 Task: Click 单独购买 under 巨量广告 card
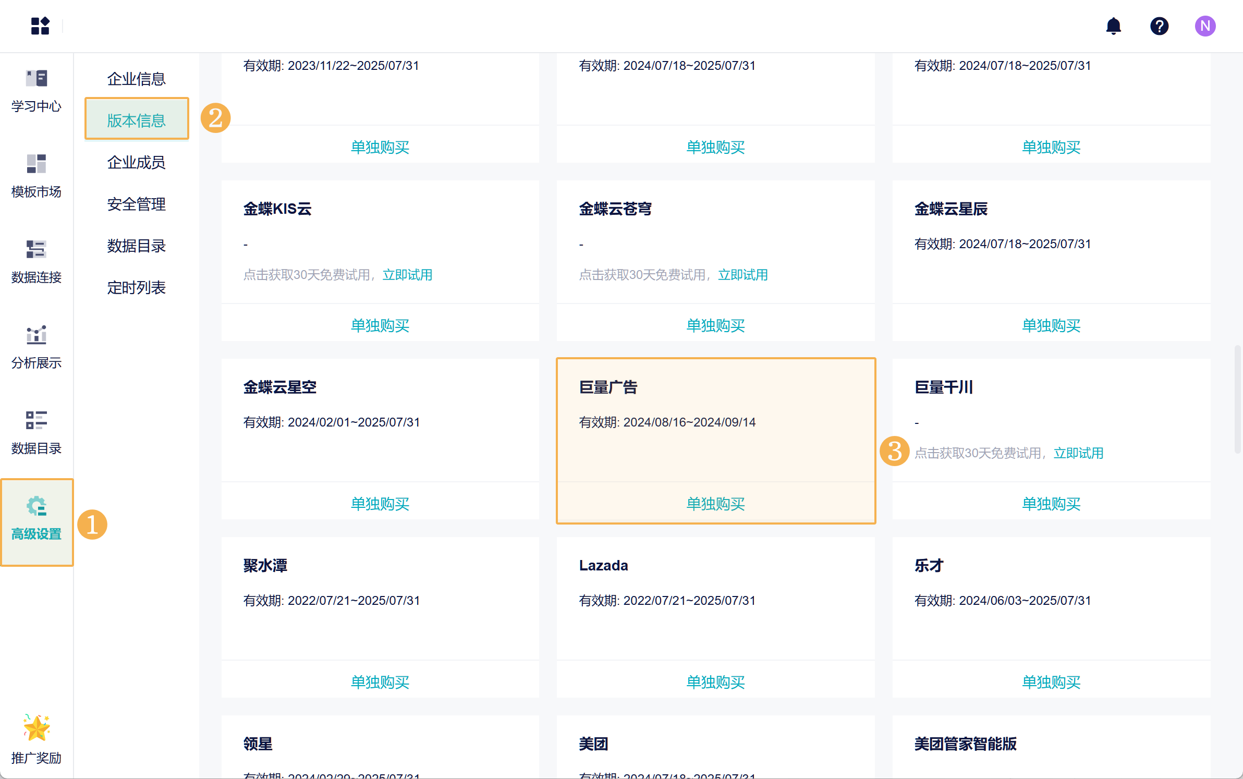(x=715, y=504)
